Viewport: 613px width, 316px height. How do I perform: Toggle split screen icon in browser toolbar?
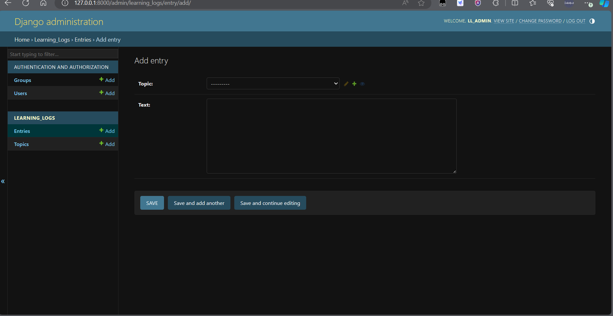click(x=515, y=3)
